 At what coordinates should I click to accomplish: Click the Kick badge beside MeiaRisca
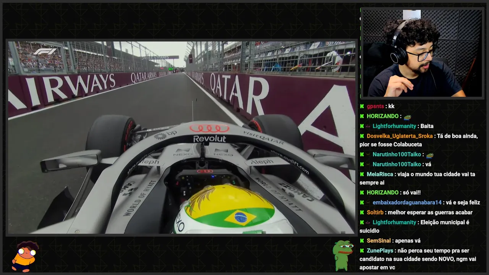click(x=362, y=174)
